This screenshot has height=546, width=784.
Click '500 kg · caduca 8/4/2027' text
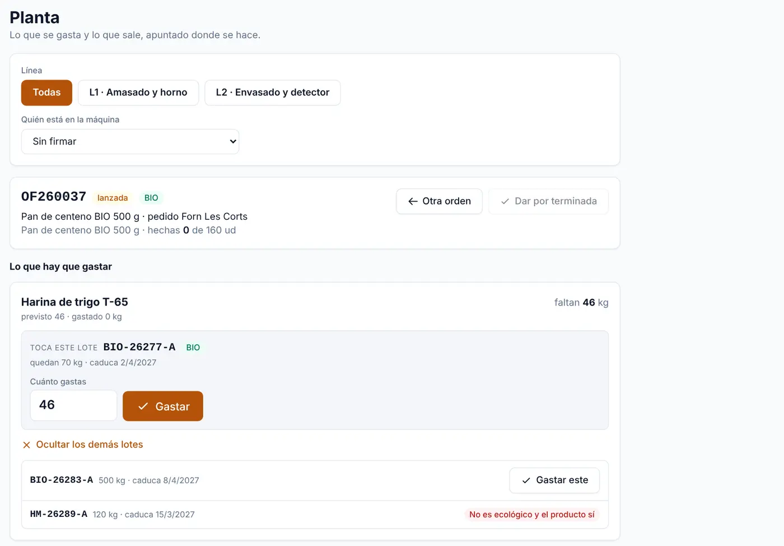[149, 480]
